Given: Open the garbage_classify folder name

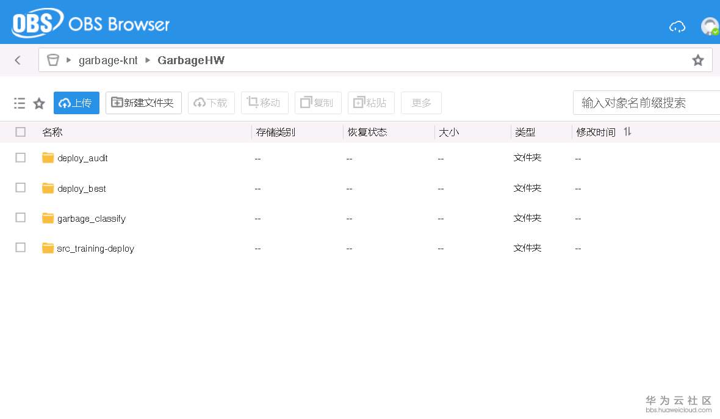Looking at the screenshot, I should point(92,219).
